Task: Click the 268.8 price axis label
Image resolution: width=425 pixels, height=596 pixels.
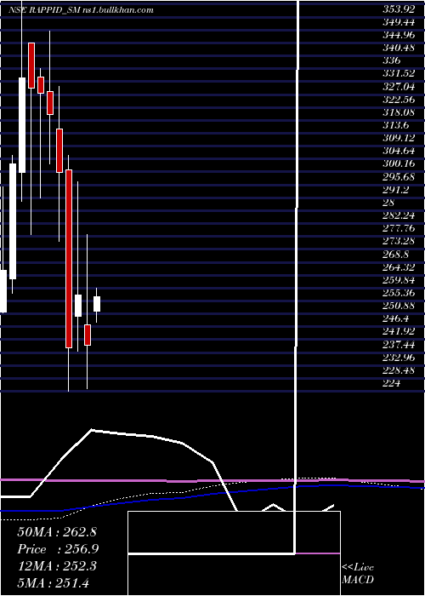Action: pyautogui.click(x=395, y=255)
